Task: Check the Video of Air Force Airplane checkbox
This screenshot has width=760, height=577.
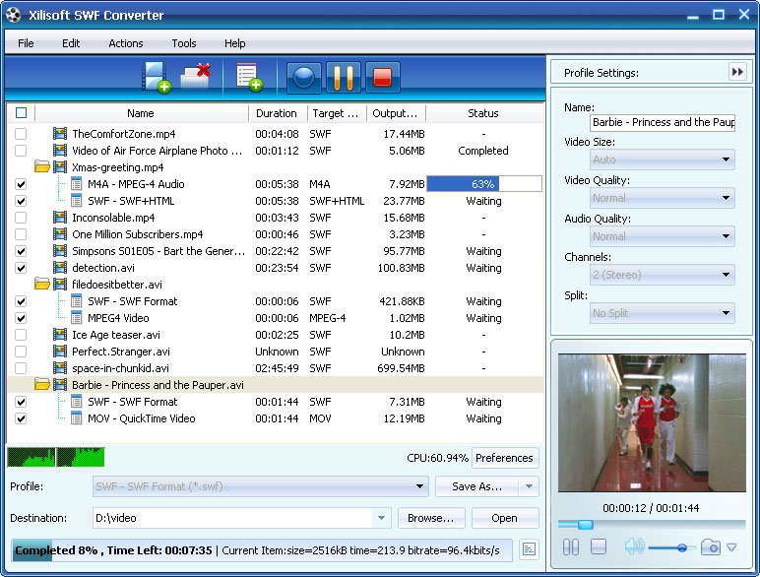Action: pos(21,151)
